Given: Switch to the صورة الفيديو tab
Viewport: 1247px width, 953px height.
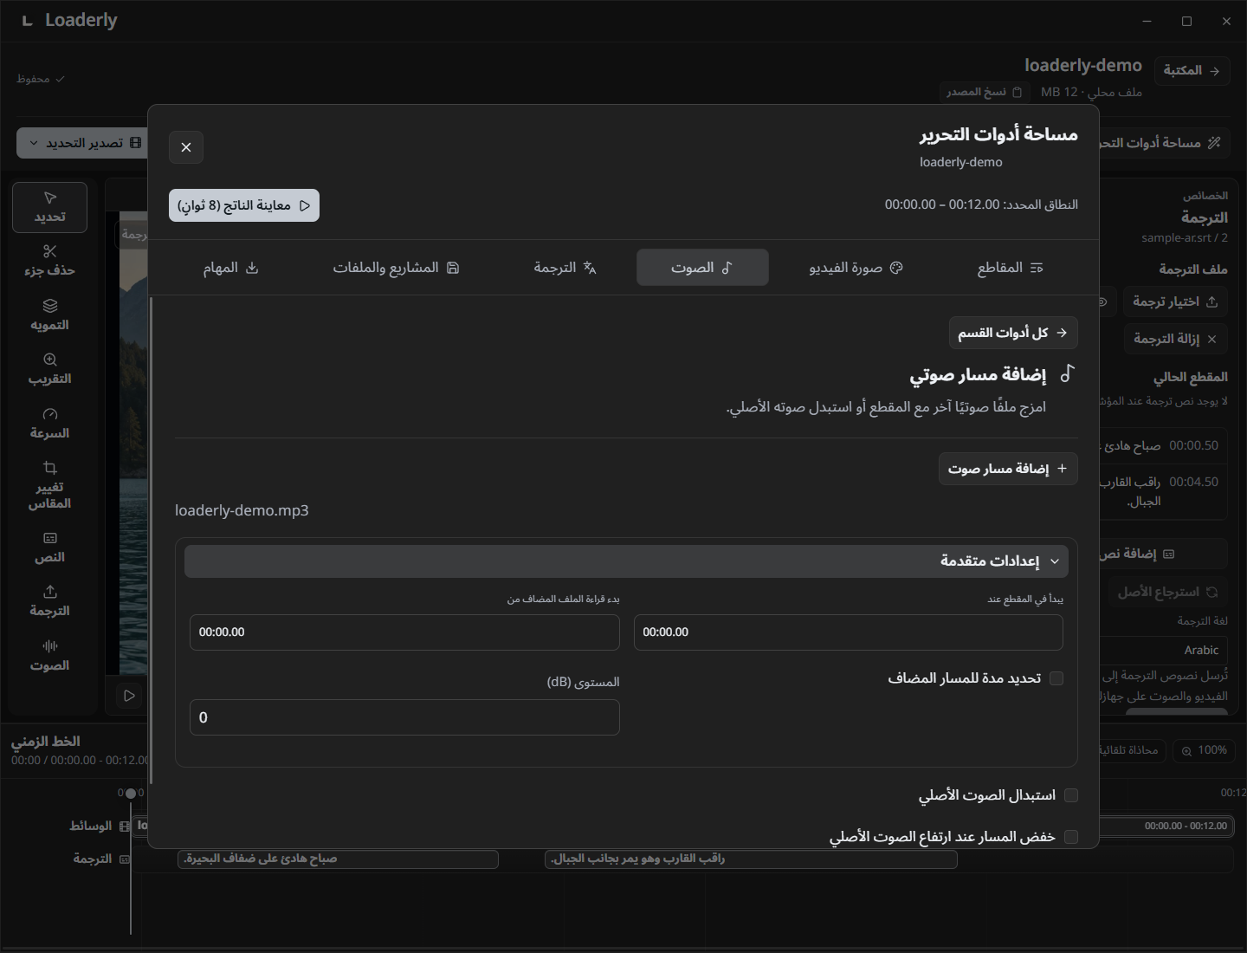Looking at the screenshot, I should pyautogui.click(x=856, y=268).
